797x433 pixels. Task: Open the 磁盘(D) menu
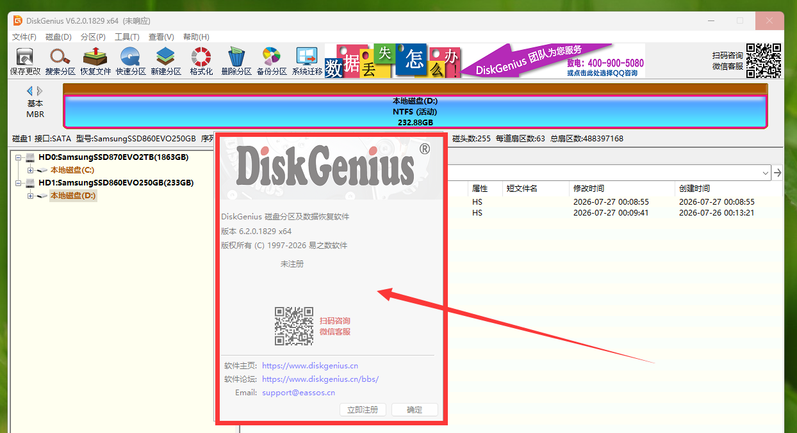coord(58,37)
